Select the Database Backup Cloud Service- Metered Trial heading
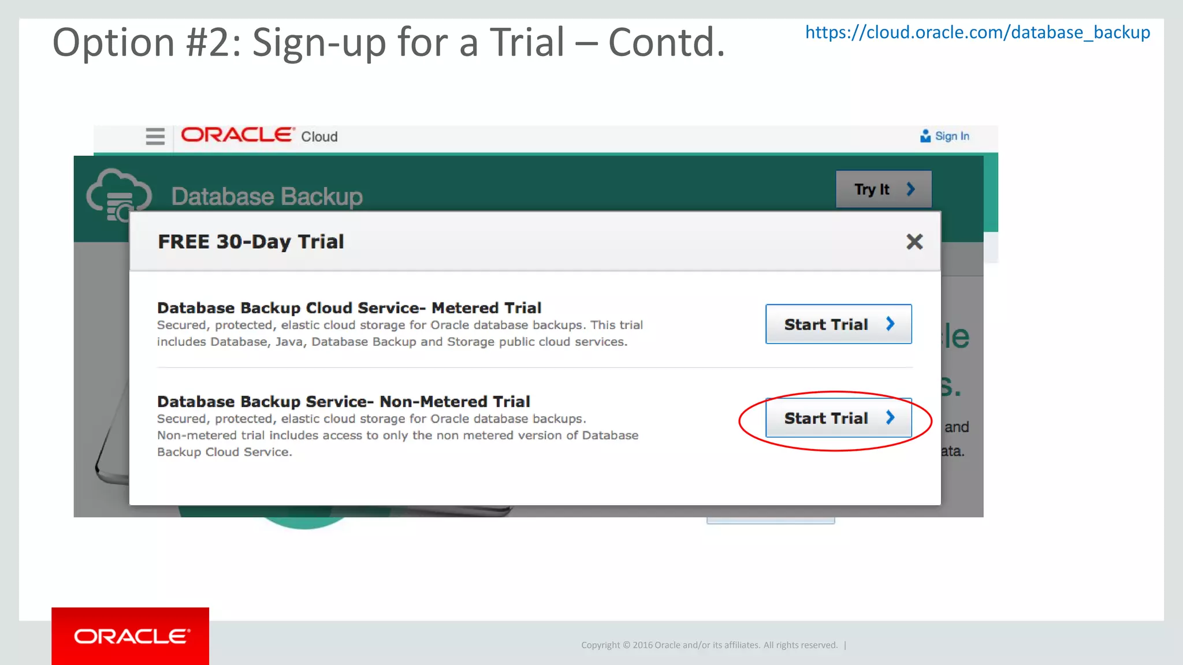The image size is (1183, 665). tap(349, 308)
